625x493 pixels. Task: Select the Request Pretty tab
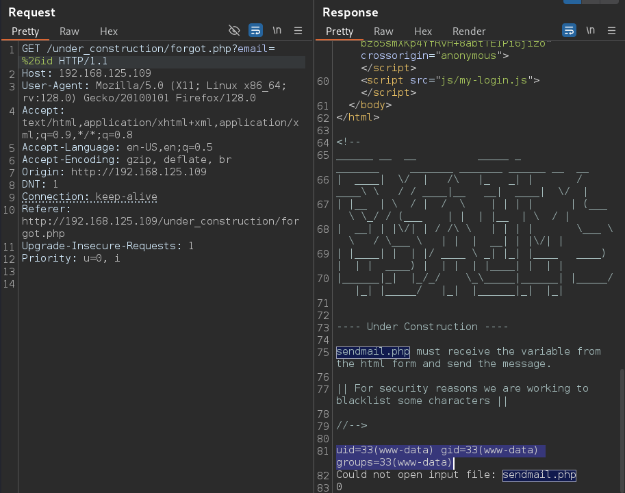tap(25, 31)
